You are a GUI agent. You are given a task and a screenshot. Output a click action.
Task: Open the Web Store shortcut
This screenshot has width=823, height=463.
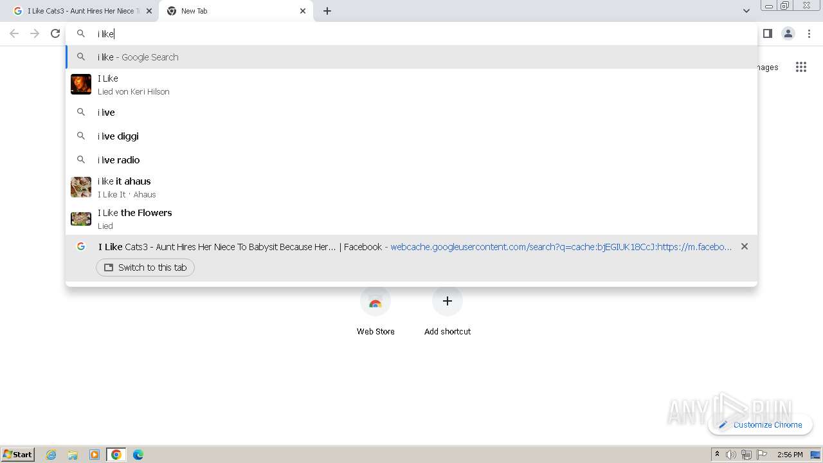(375, 312)
